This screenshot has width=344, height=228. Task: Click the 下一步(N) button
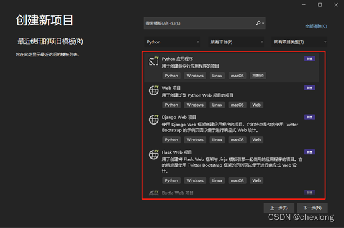coord(312,208)
